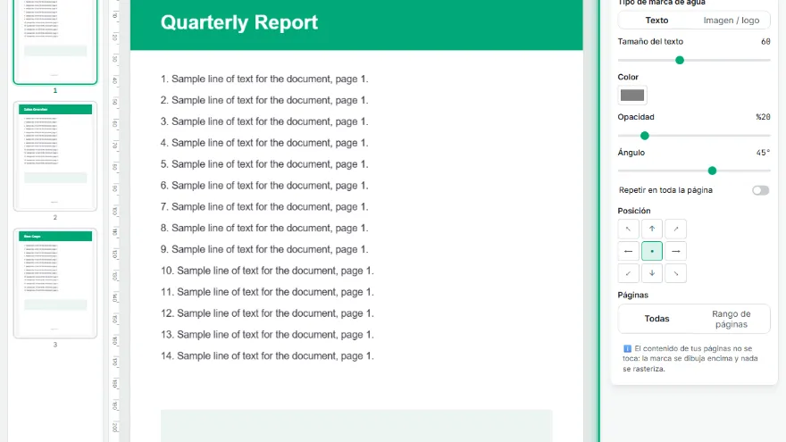Apply watermark to Todas pages
This screenshot has height=442, width=786.
[x=656, y=319]
